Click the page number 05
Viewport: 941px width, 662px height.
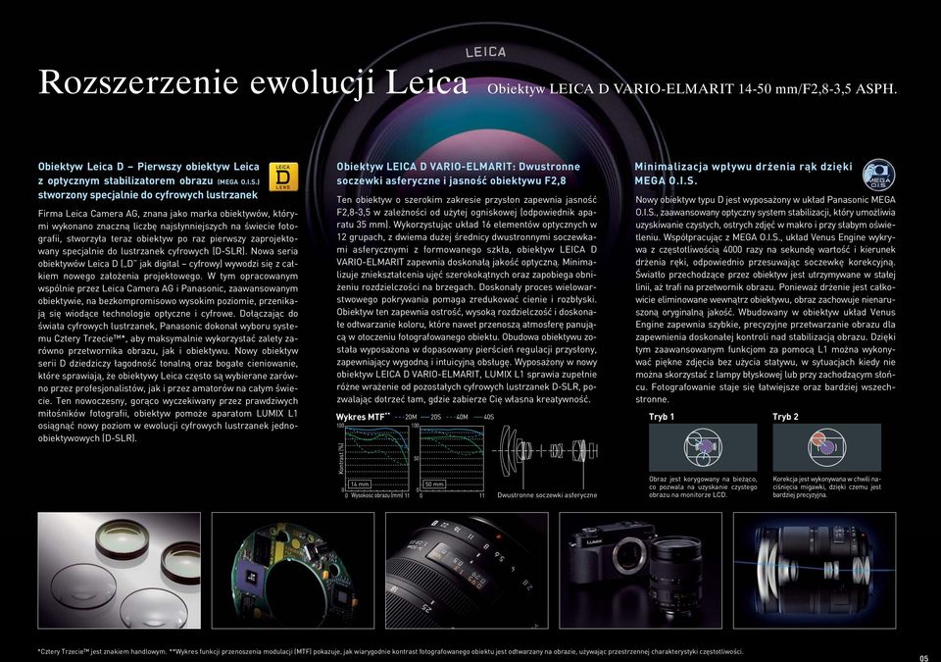coord(923,657)
